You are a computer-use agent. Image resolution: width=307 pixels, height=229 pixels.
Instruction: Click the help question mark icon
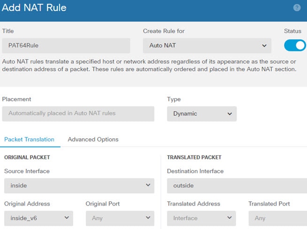(297, 8)
